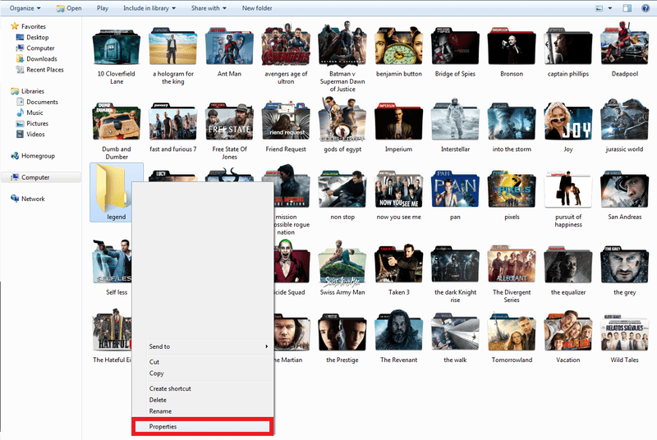Select the Ant Man folder icon

[229, 47]
